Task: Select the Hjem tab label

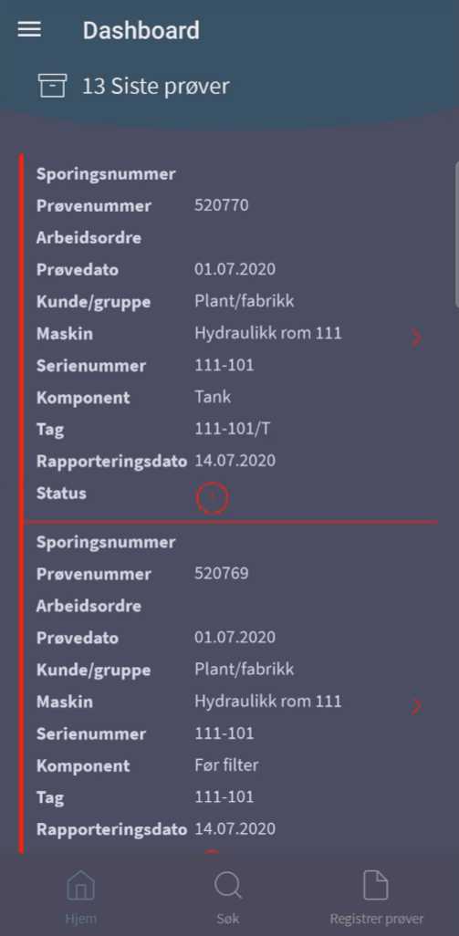Action: pyautogui.click(x=80, y=918)
